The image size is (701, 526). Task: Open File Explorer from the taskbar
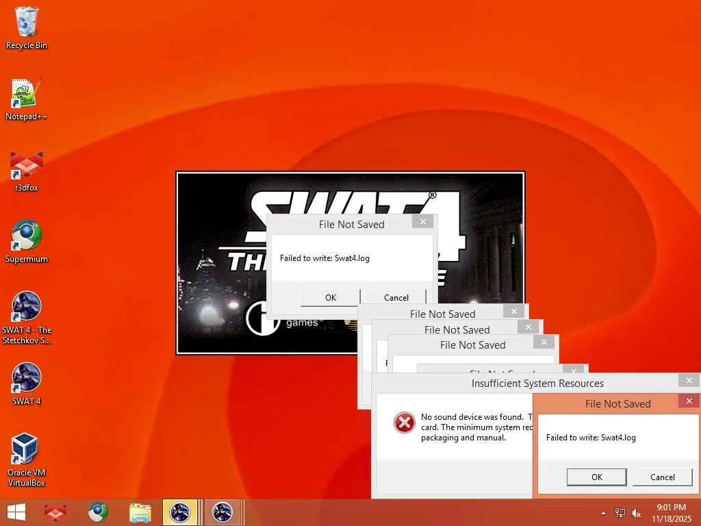coord(140,512)
